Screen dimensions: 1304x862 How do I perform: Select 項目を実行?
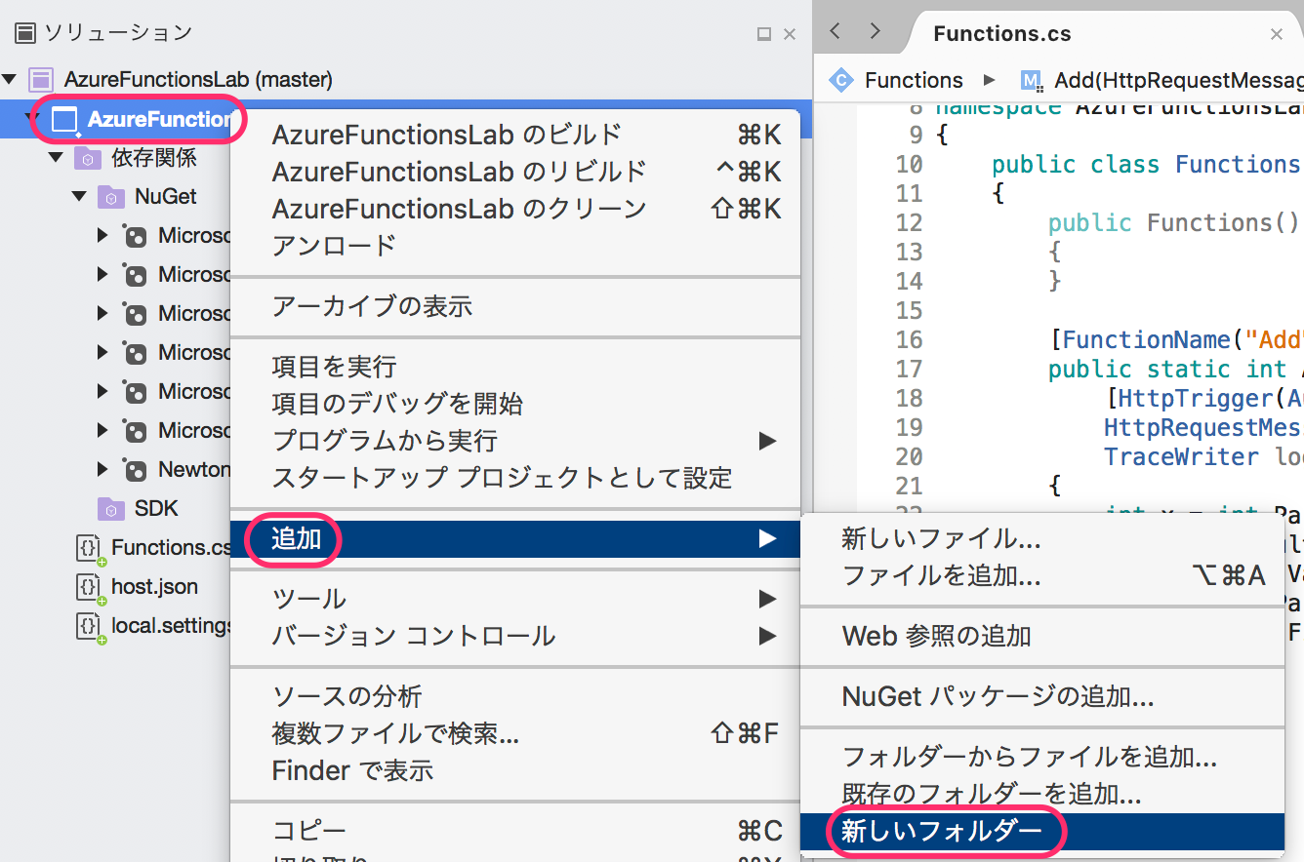point(515,367)
